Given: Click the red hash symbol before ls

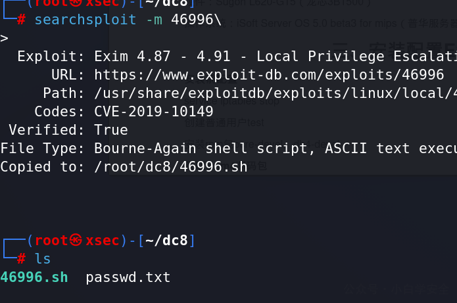Looking at the screenshot, I should pos(21,259).
